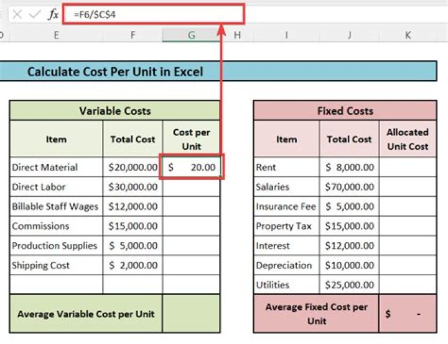
Task: Select $15,000.00 in Property Tax row
Action: click(349, 226)
